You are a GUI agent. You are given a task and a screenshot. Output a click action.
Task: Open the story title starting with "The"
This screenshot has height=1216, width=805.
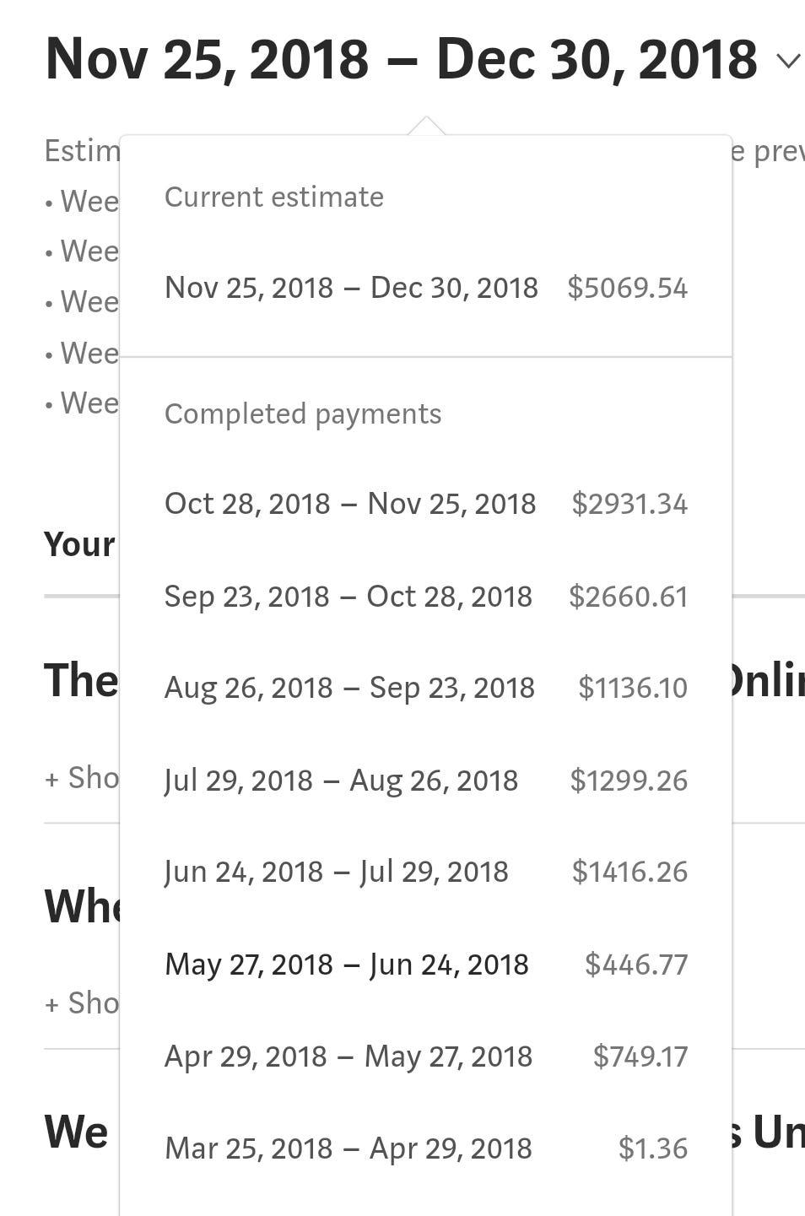81,680
